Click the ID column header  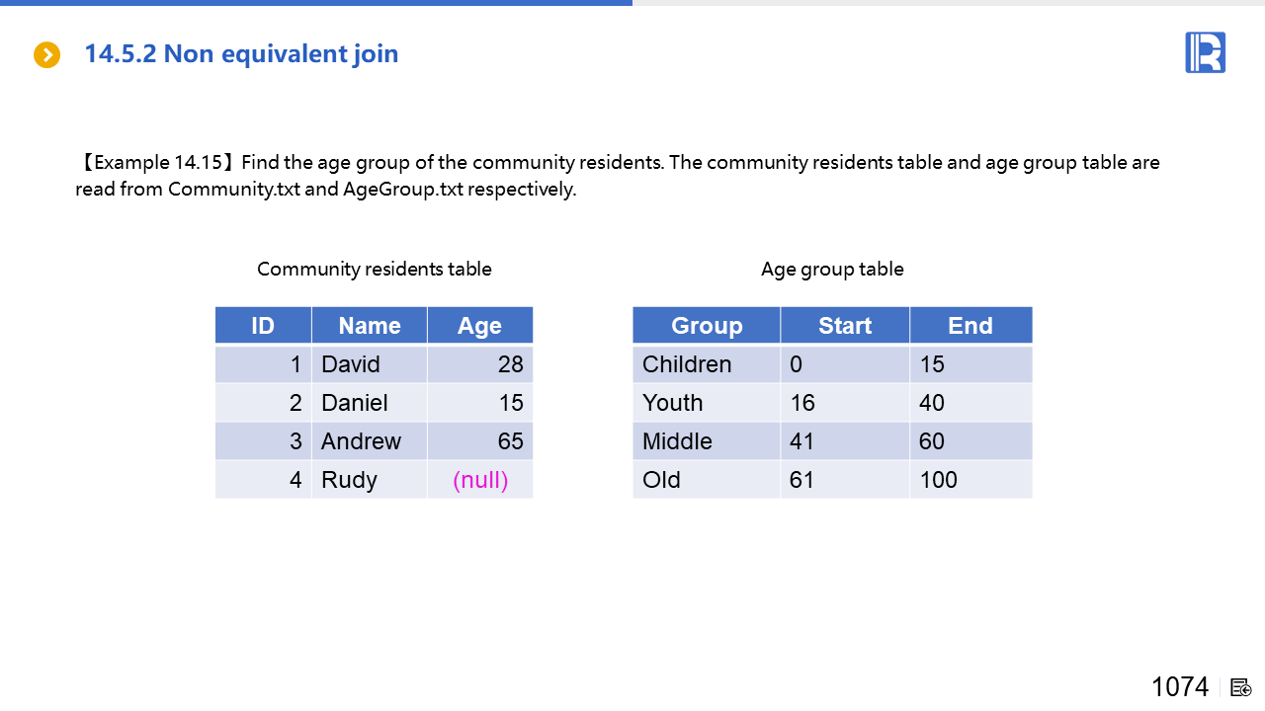263,326
